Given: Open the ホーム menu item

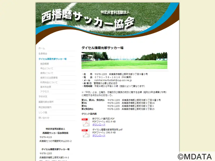Looking at the screenshot, I should tap(42, 48).
